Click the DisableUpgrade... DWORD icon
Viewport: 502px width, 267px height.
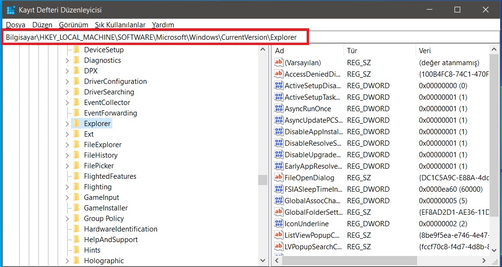tap(279, 155)
